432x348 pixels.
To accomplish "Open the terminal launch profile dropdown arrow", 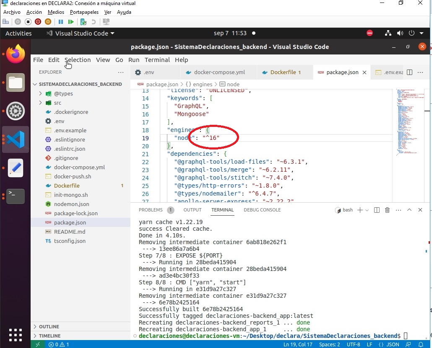I will coord(367,210).
